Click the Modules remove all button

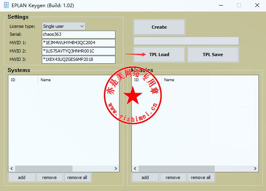pos(201,177)
